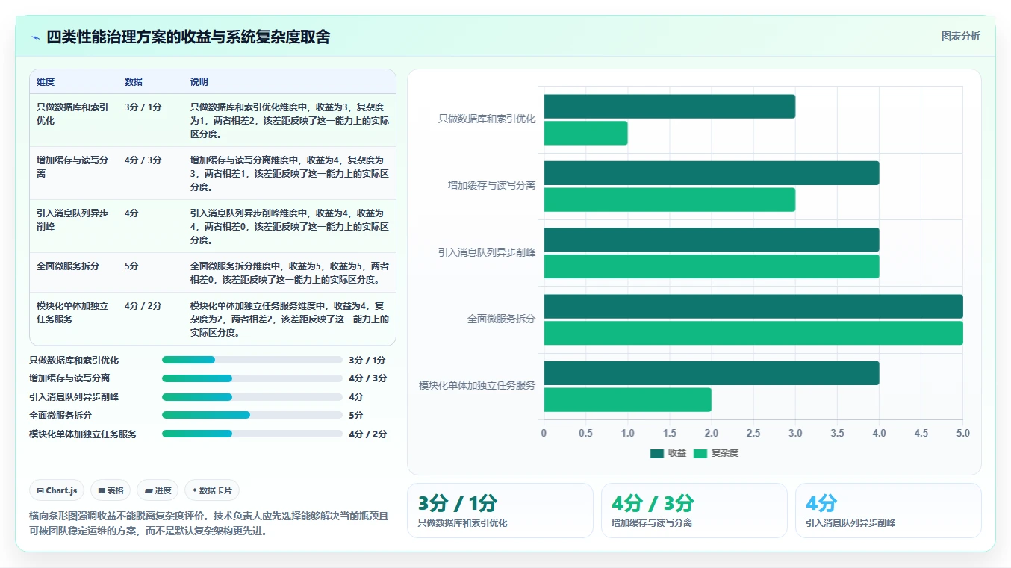Click the 数据卡片 tag chip
This screenshot has height=568, width=1011.
(212, 490)
